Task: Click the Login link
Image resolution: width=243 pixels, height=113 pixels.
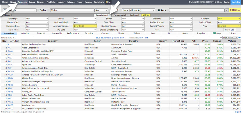Action: point(227,2)
